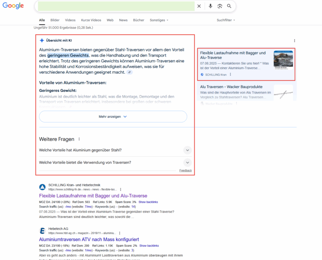Open the Bücher tab

pyautogui.click(x=139, y=20)
